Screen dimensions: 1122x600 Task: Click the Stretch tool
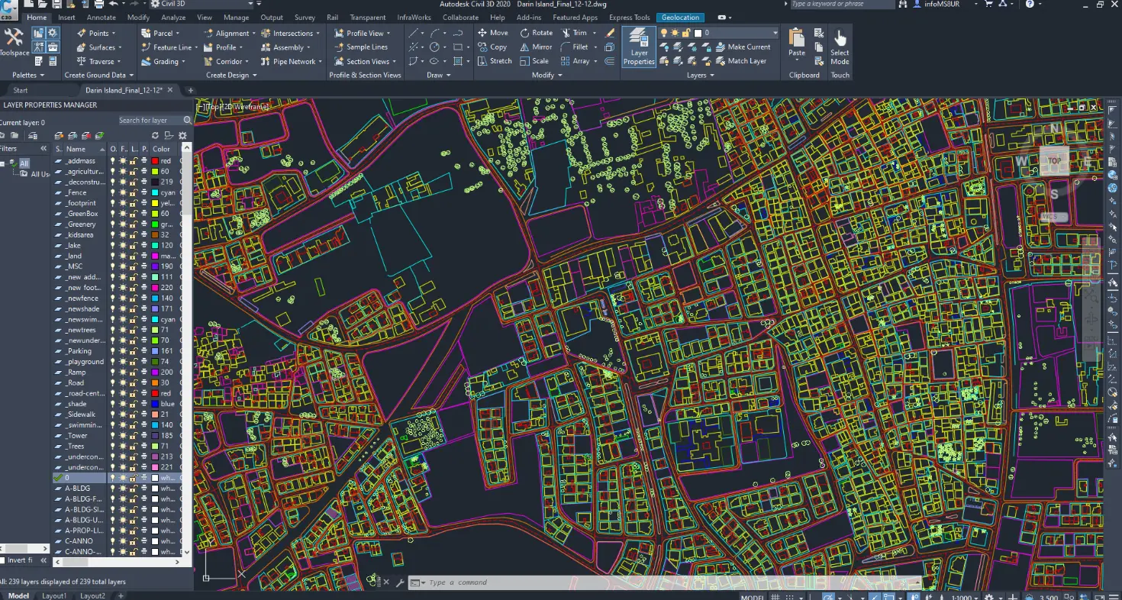(494, 61)
